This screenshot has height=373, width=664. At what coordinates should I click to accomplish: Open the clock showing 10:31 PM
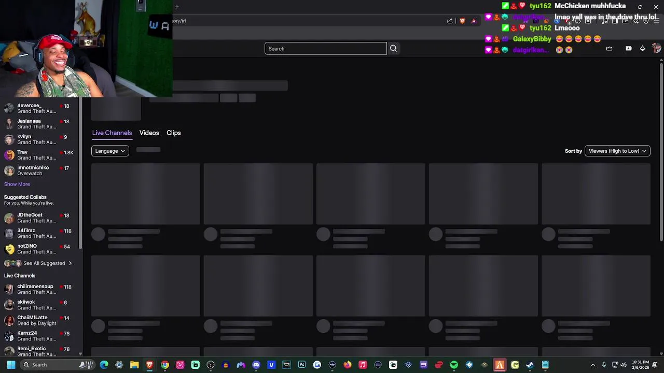(640, 365)
